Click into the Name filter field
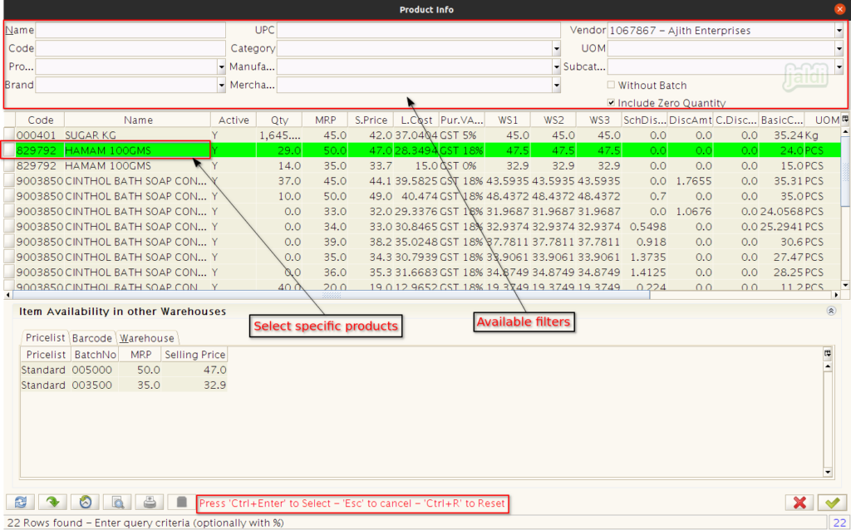The image size is (851, 530). click(x=130, y=30)
